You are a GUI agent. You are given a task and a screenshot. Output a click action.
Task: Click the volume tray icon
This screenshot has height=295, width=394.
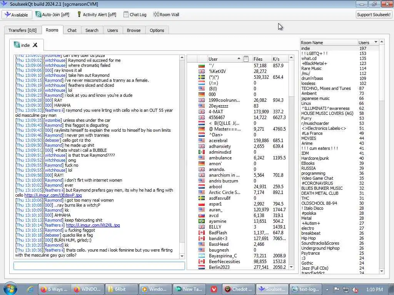(355, 290)
